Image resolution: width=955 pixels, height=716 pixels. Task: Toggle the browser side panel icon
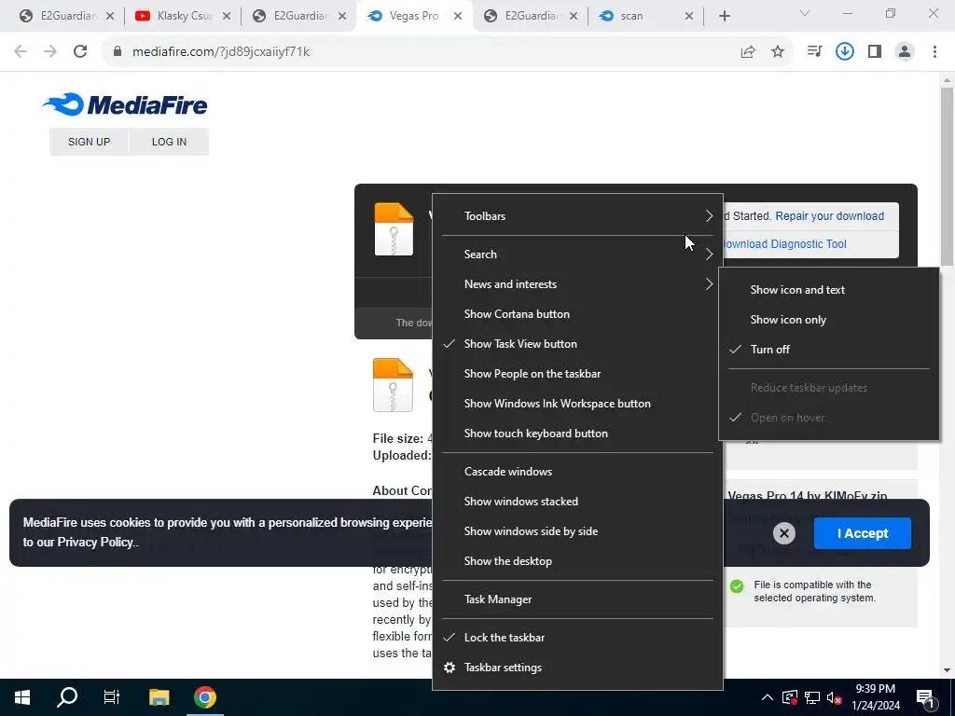pyautogui.click(x=875, y=52)
